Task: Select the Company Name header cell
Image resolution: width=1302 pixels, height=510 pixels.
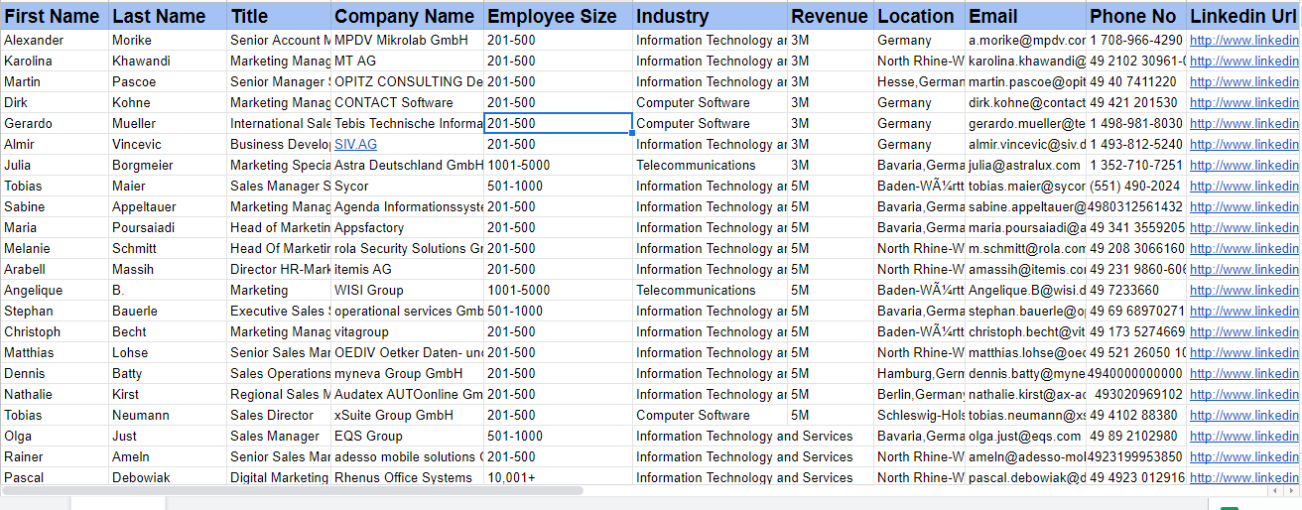Action: pyautogui.click(x=408, y=16)
